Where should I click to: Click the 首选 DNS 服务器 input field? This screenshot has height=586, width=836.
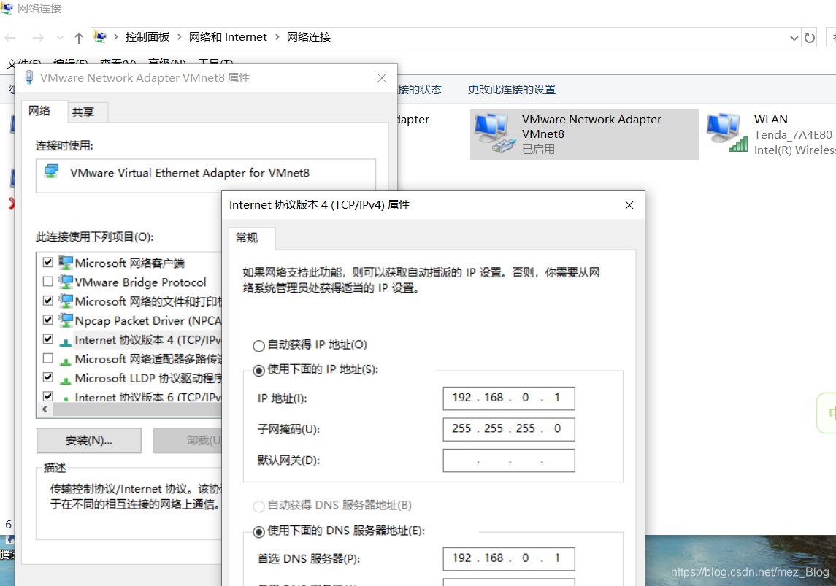(x=509, y=559)
